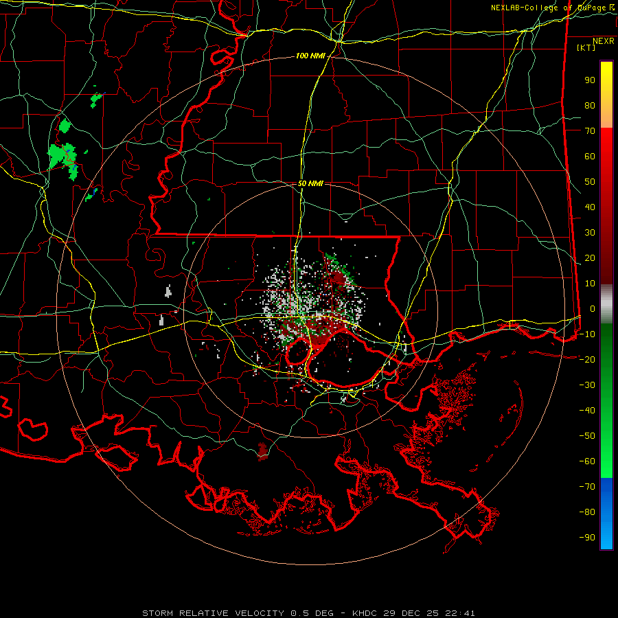Click the "[KT]" units label
The height and width of the screenshot is (618, 618).
click(586, 47)
